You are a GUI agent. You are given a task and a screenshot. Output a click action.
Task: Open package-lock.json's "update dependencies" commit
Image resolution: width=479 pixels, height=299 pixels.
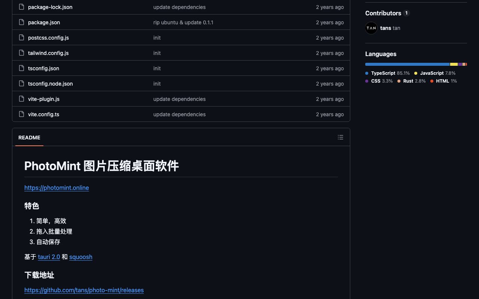click(180, 7)
